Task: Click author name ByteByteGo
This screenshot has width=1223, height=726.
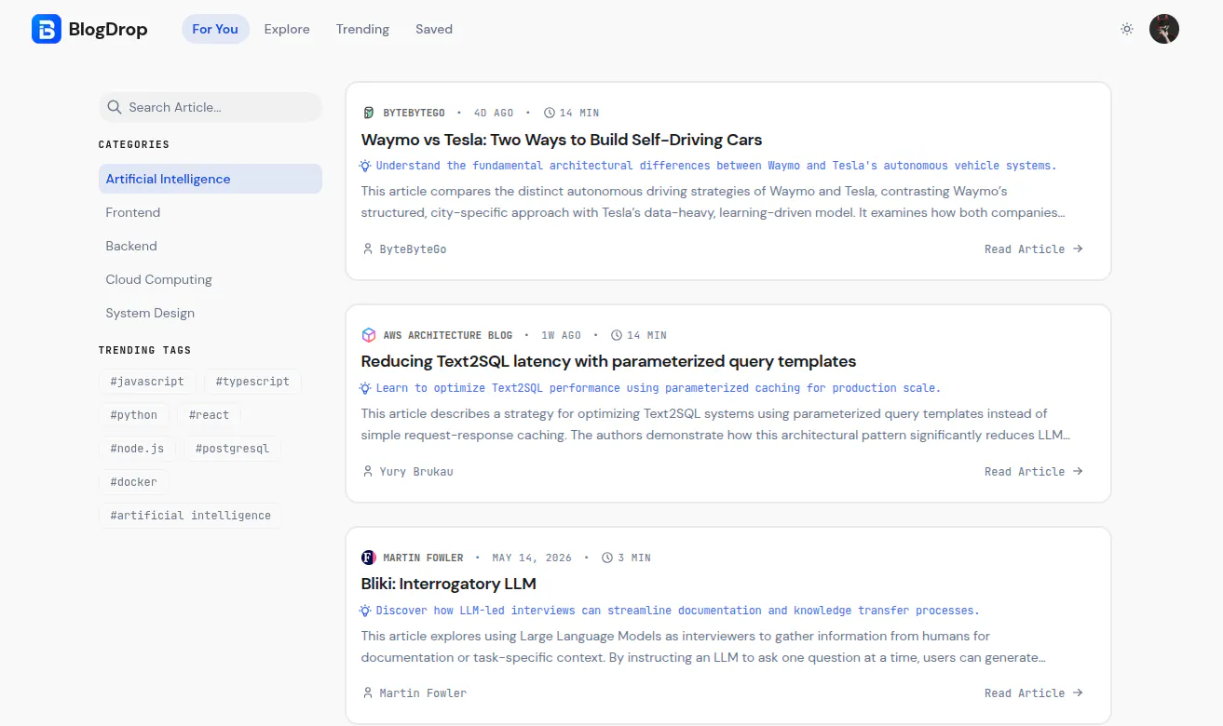Action: tap(413, 249)
